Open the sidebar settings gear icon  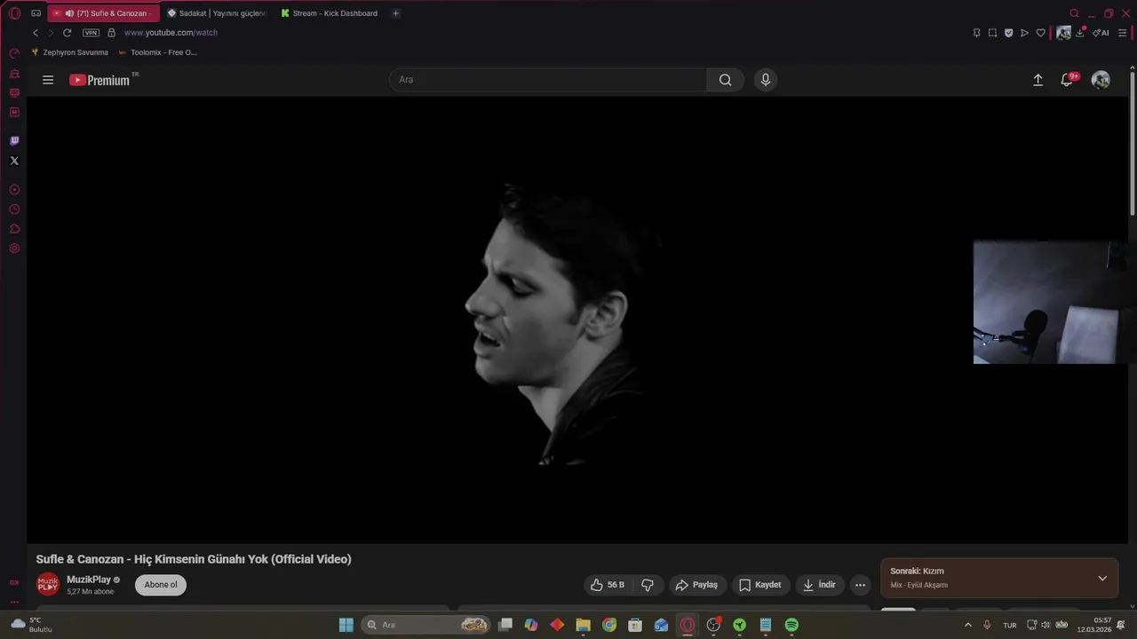pos(14,248)
